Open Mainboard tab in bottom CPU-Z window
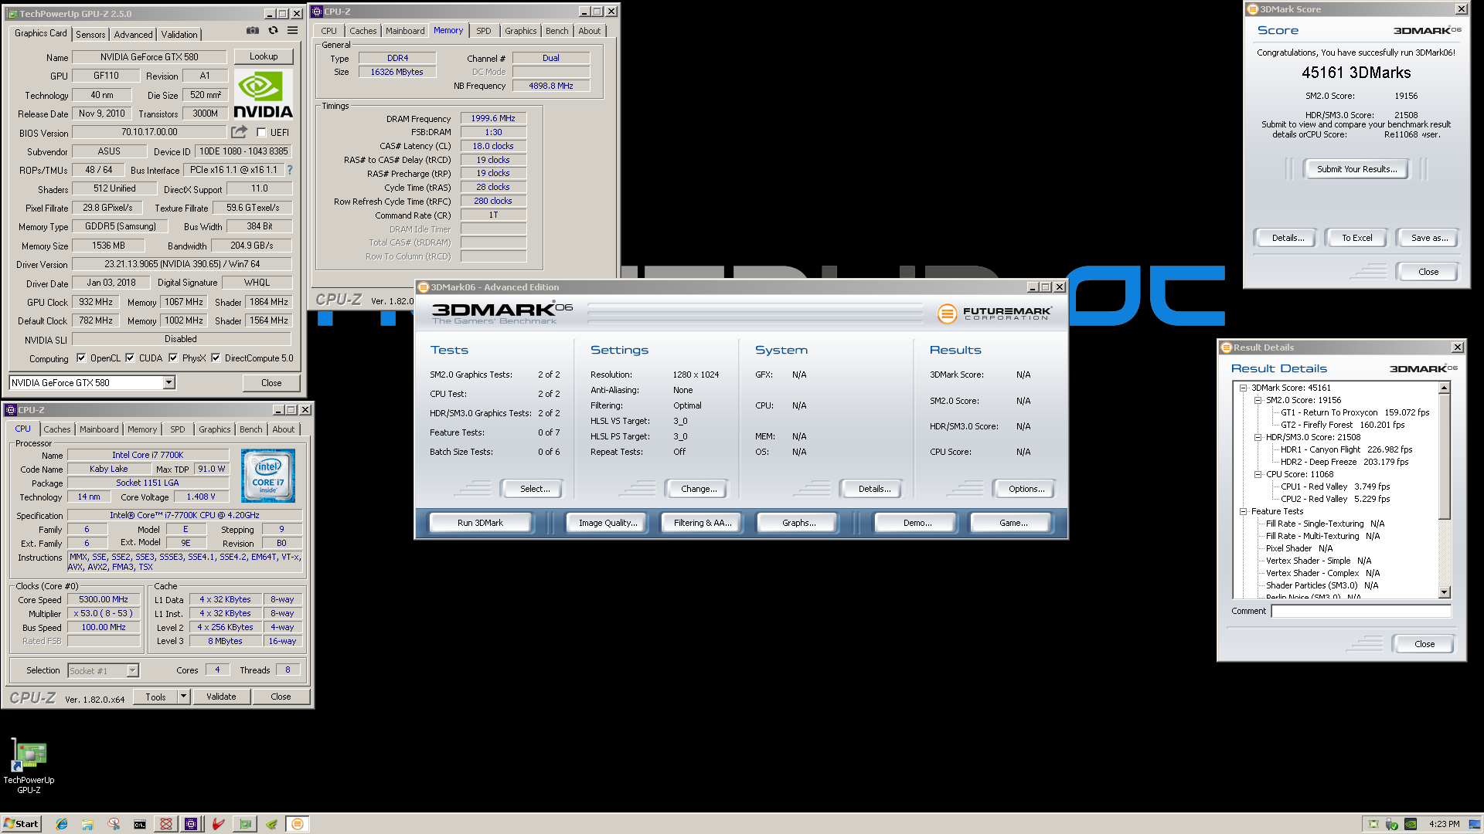Screen dimensions: 1484x834 click(99, 429)
